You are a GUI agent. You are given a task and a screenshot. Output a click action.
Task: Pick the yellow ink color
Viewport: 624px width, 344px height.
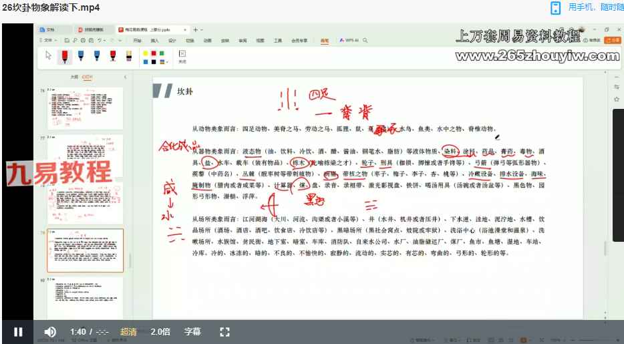click(x=146, y=53)
